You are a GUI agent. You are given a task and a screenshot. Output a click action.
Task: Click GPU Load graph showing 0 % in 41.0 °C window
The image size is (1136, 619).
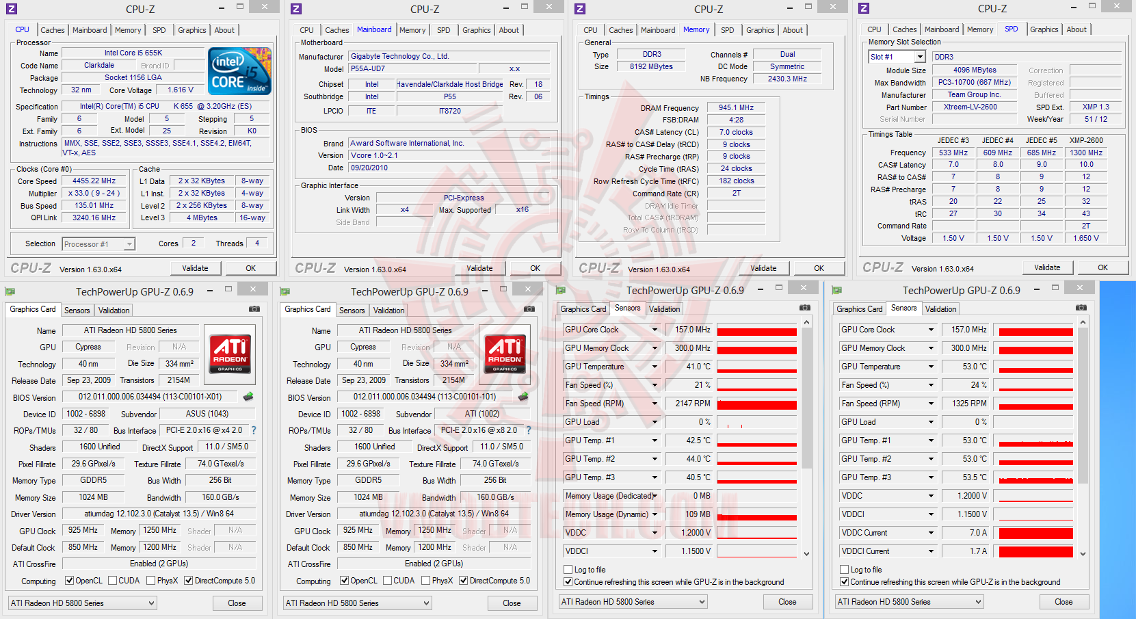756,422
